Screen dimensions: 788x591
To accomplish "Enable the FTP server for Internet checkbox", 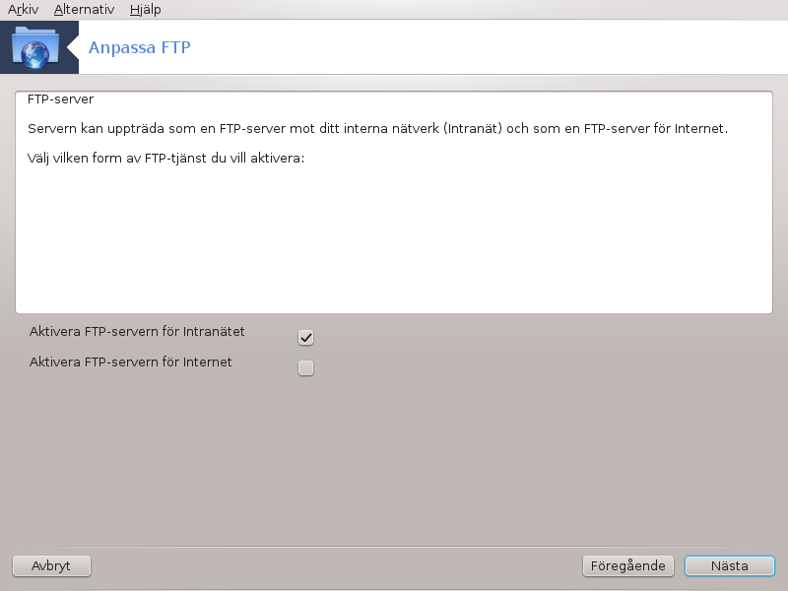I will (x=305, y=367).
